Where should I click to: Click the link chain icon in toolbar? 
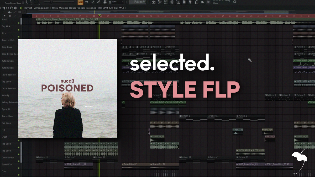click(x=99, y=2)
